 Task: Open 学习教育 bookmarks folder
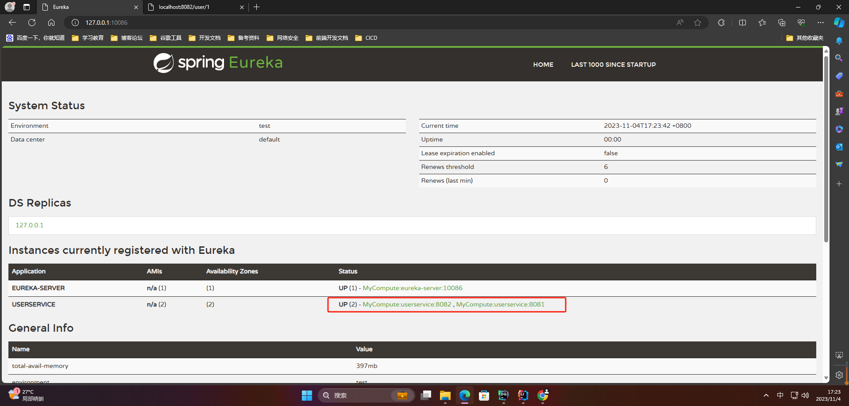[88, 38]
